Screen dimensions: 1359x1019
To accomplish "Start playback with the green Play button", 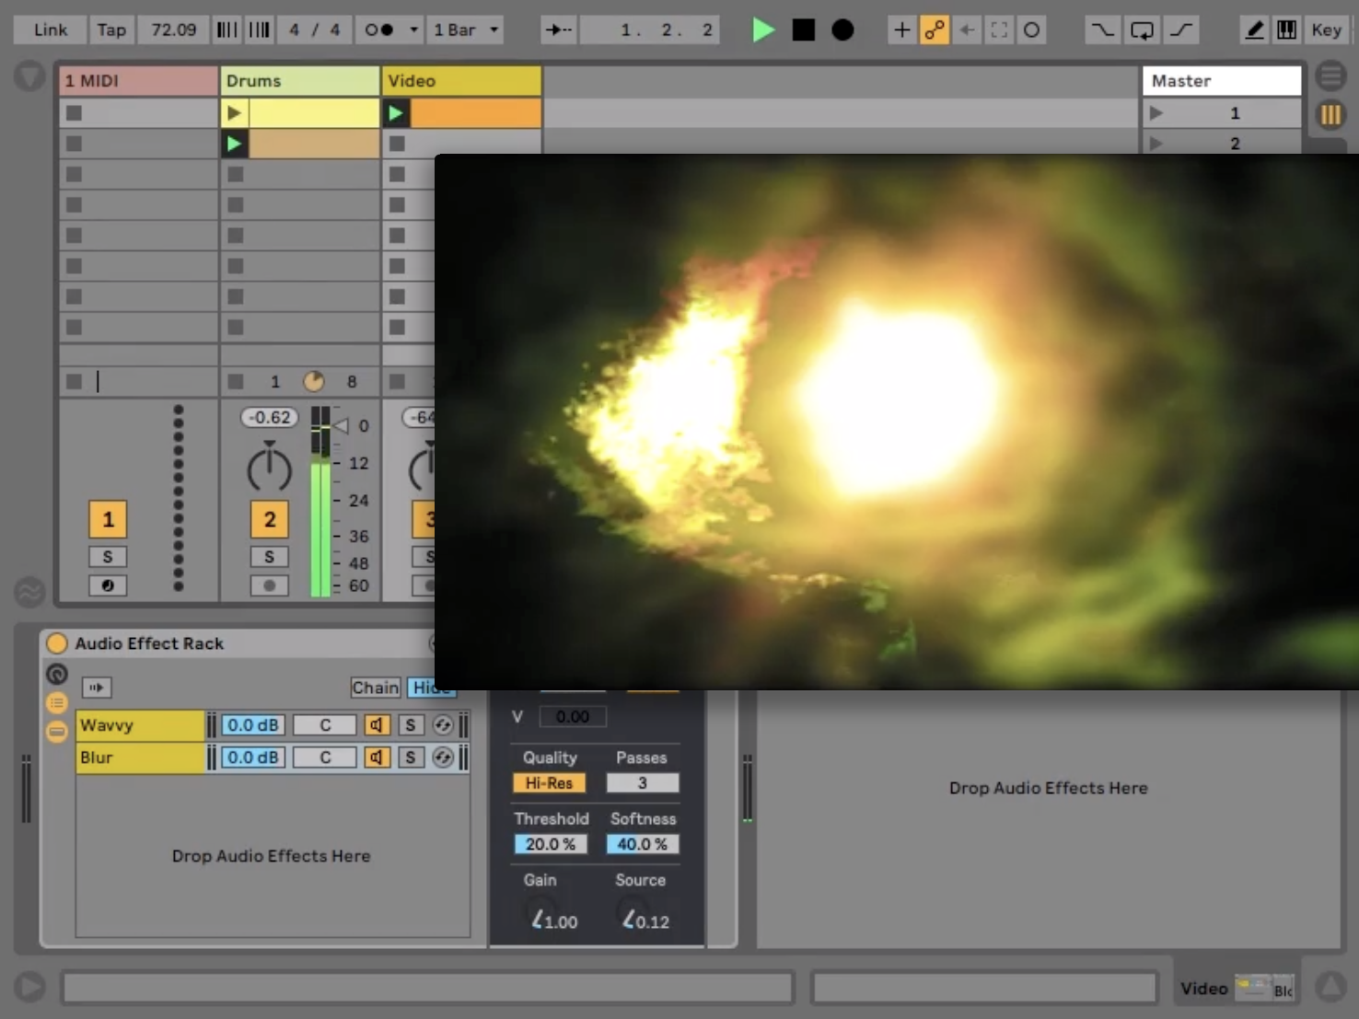I will (x=762, y=30).
